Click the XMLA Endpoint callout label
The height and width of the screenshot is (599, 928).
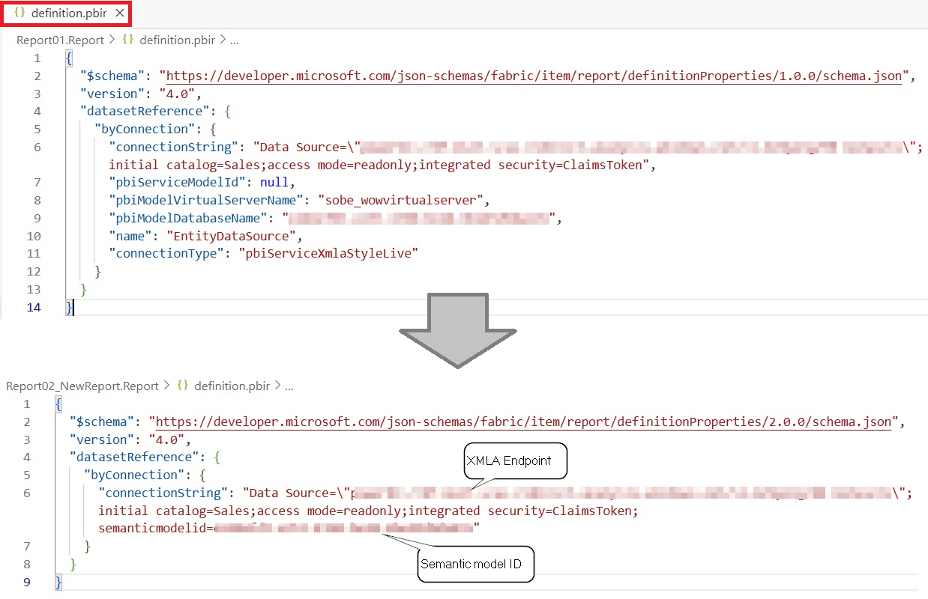509,460
